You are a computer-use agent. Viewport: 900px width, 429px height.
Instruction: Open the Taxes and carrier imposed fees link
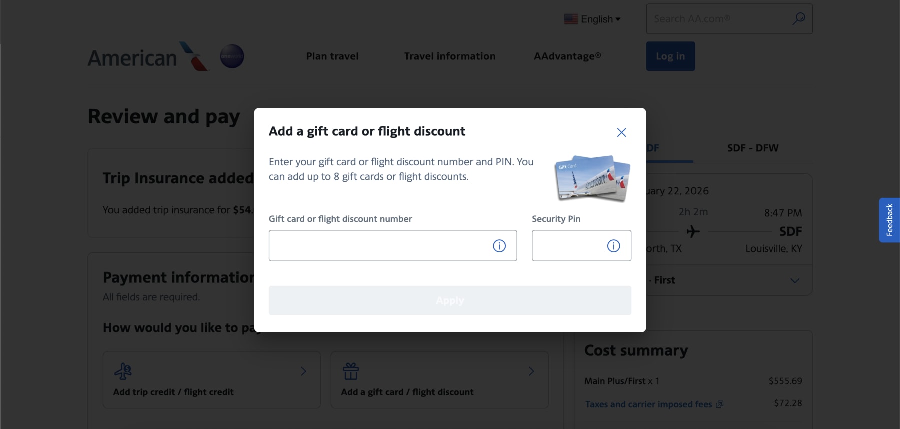649,404
